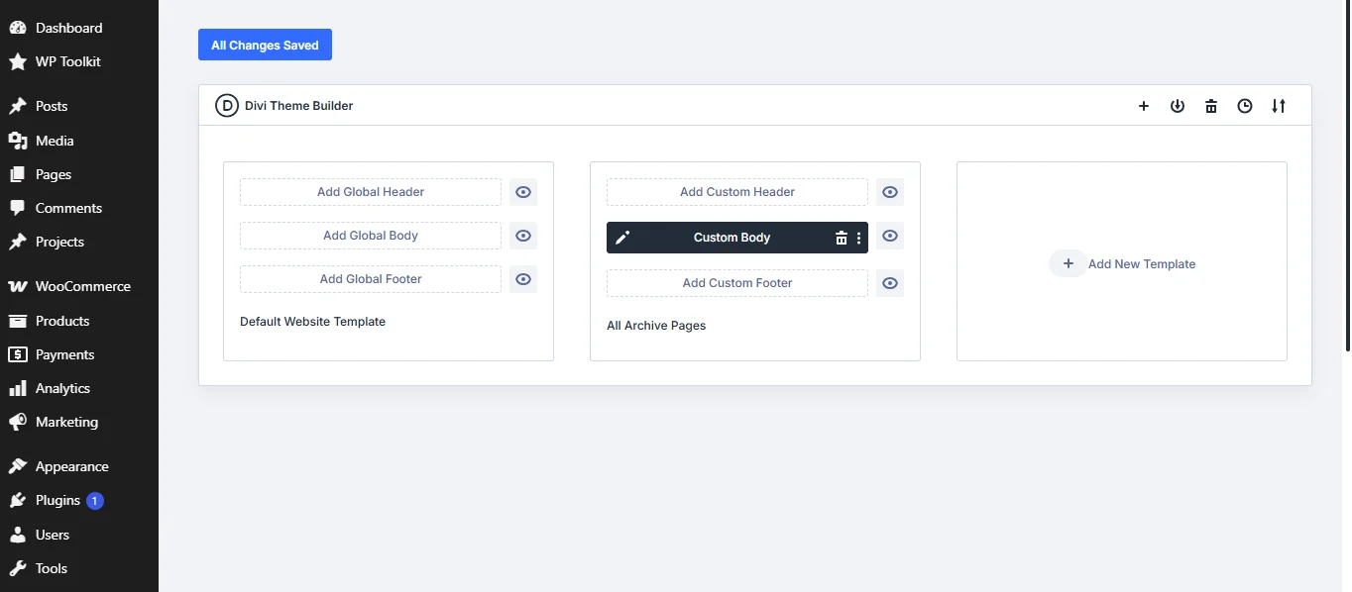Screen dimensions: 1352x592
Task: Click the Appearance brush icon
Action: point(18,466)
